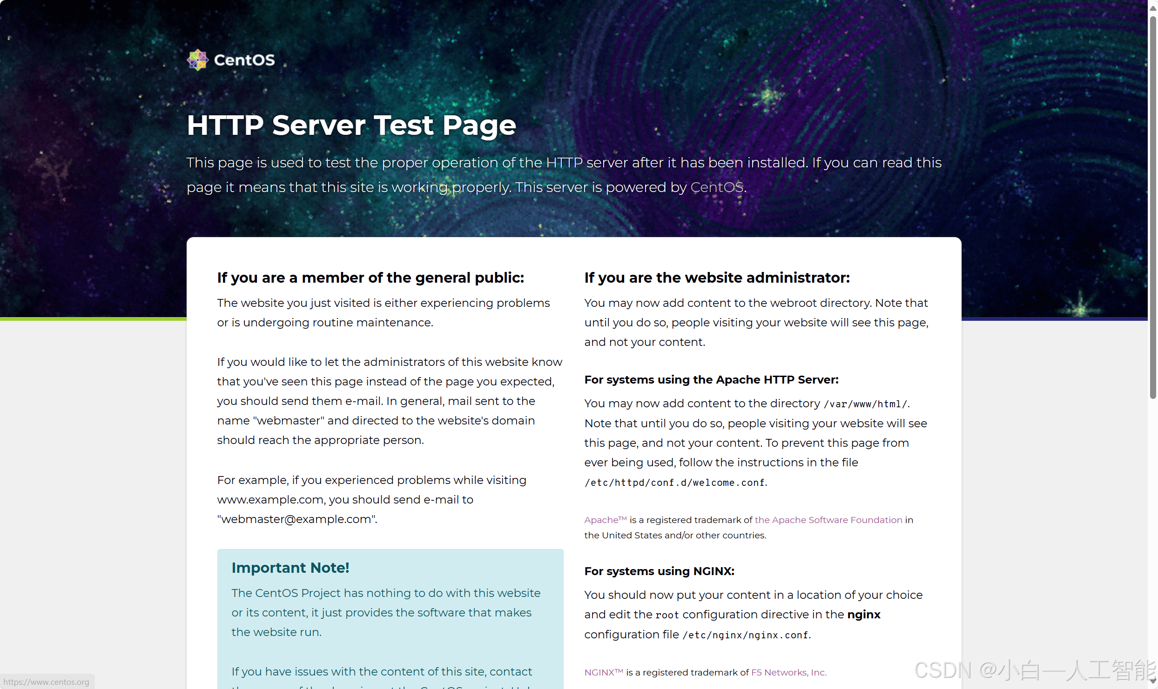Click the bold 'nginx' word
Image resolution: width=1158 pixels, height=689 pixels.
864,615
